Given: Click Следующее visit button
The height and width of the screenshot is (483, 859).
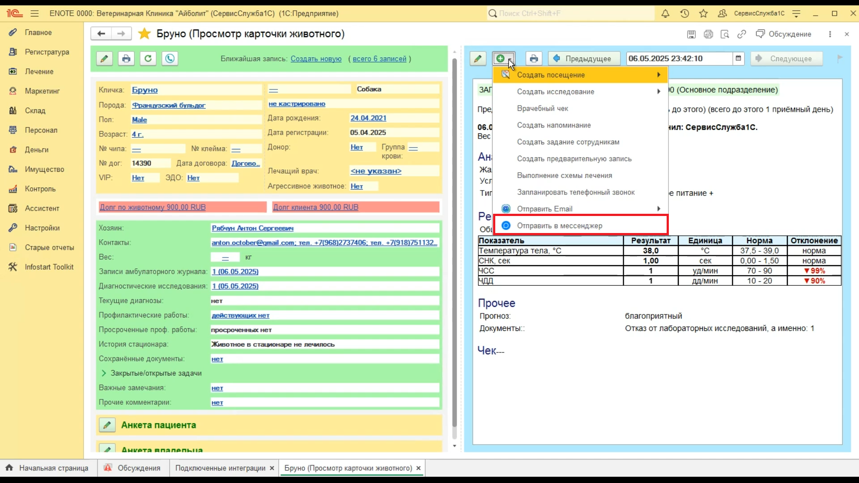Looking at the screenshot, I should 787,59.
